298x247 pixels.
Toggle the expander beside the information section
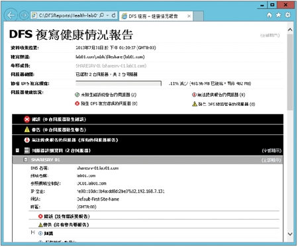click(x=32, y=232)
